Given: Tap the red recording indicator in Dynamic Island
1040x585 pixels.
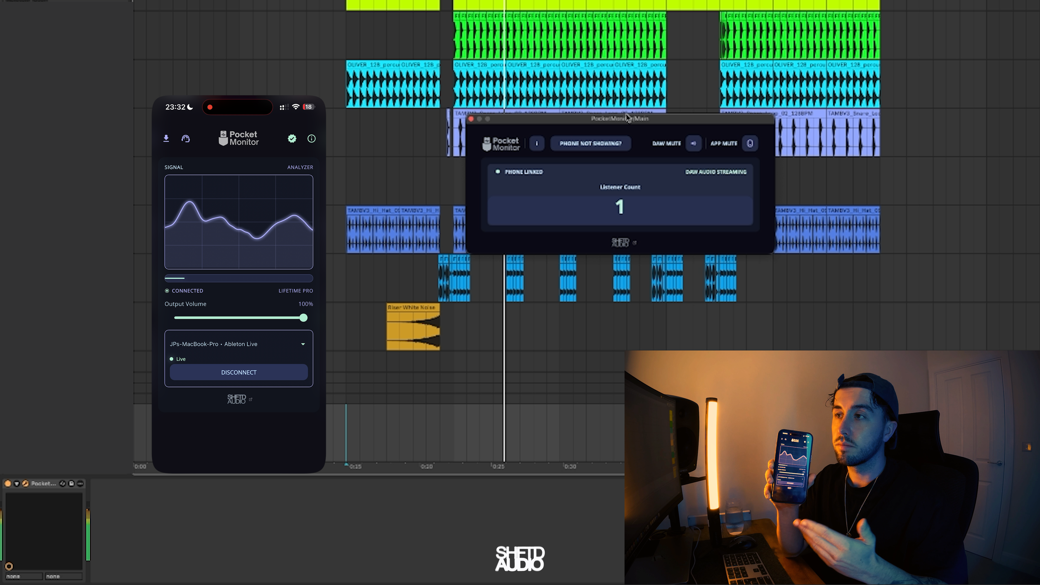Looking at the screenshot, I should (210, 107).
